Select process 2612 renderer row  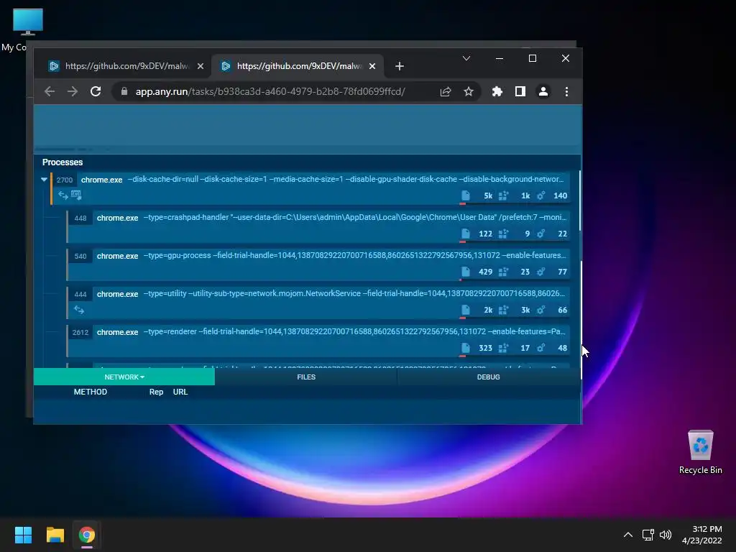318,340
